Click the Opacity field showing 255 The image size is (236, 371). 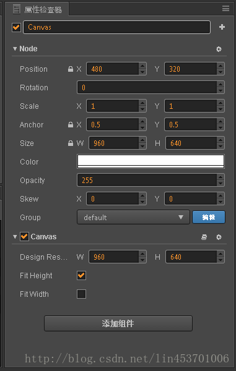(x=151, y=181)
